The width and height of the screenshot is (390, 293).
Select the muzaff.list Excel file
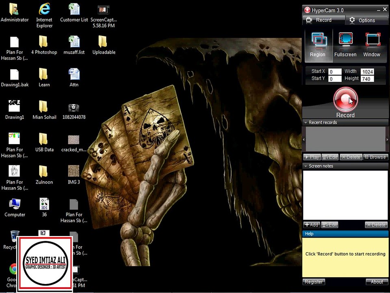[74, 45]
